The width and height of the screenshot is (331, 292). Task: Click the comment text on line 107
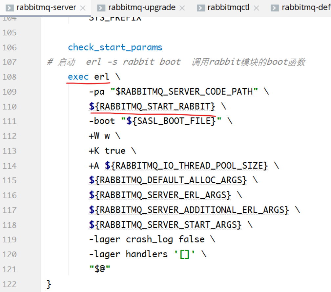pyautogui.click(x=177, y=62)
